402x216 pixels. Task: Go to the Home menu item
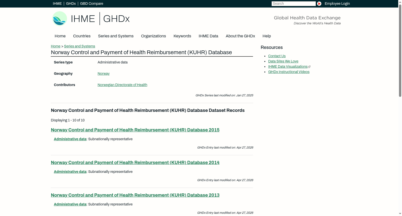point(60,36)
